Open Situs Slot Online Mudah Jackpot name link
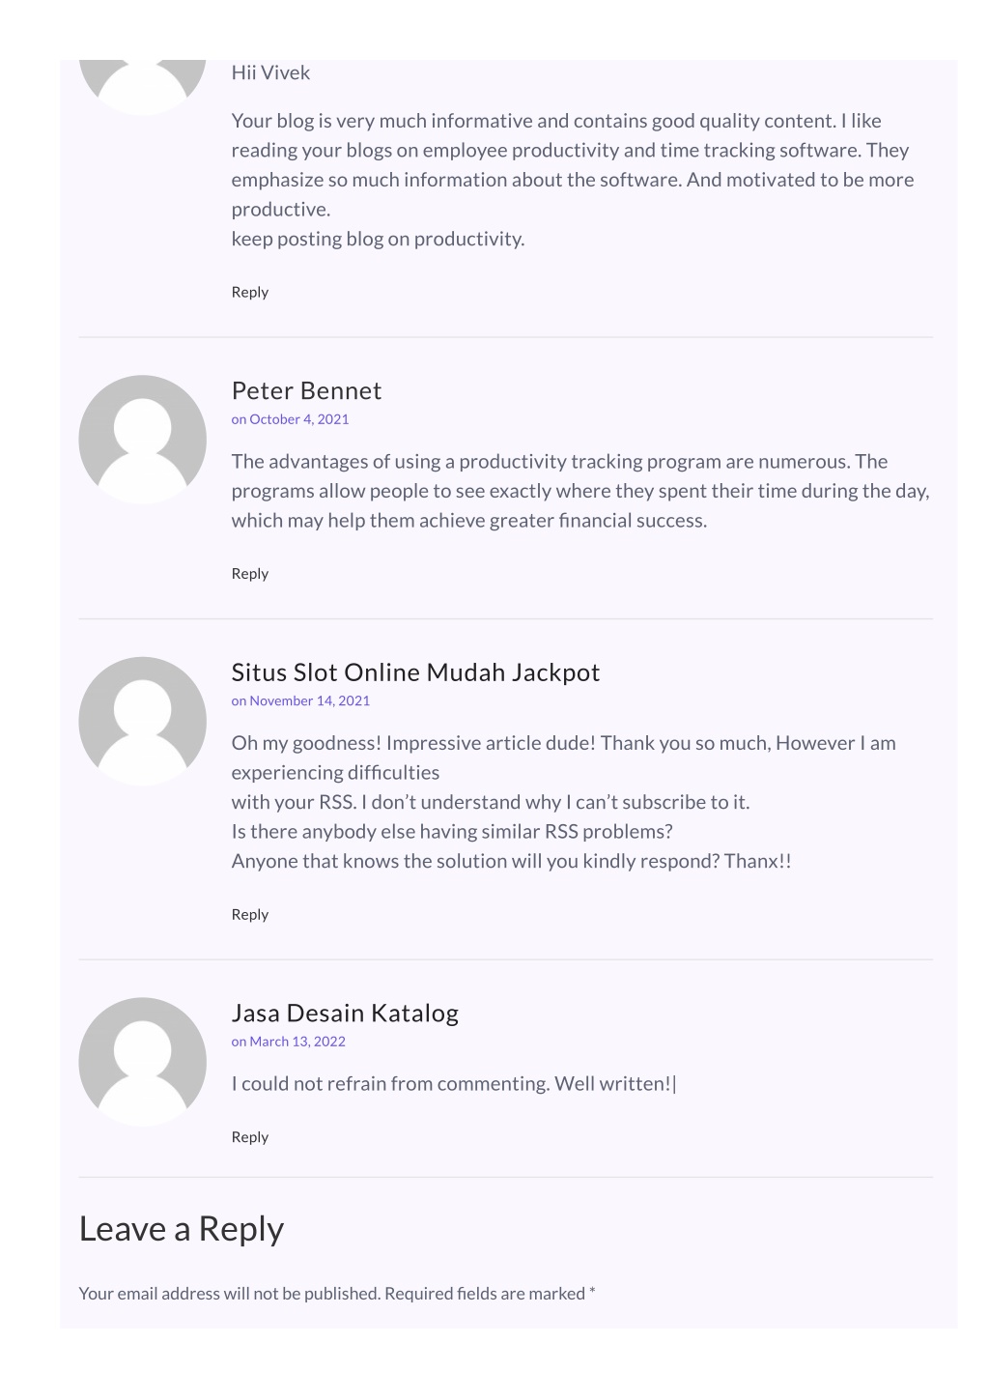The width and height of the screenshot is (989, 1400). click(415, 671)
